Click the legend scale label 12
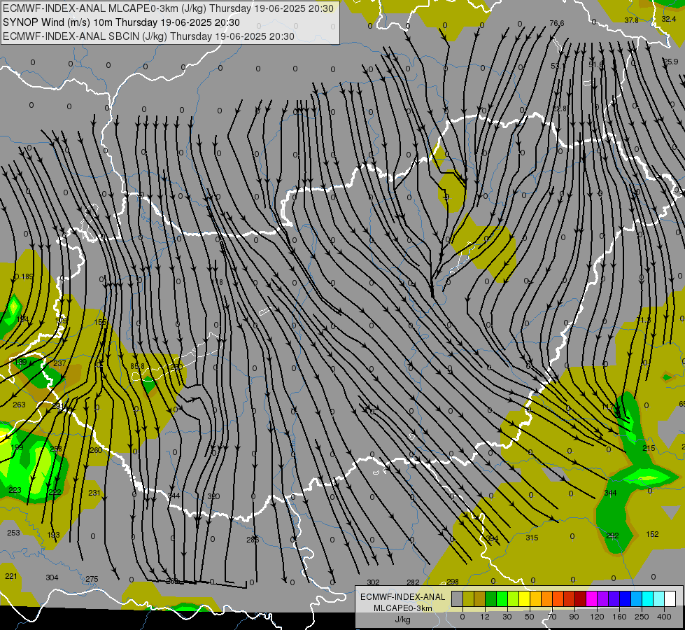The height and width of the screenshot is (630, 685). coord(485,617)
